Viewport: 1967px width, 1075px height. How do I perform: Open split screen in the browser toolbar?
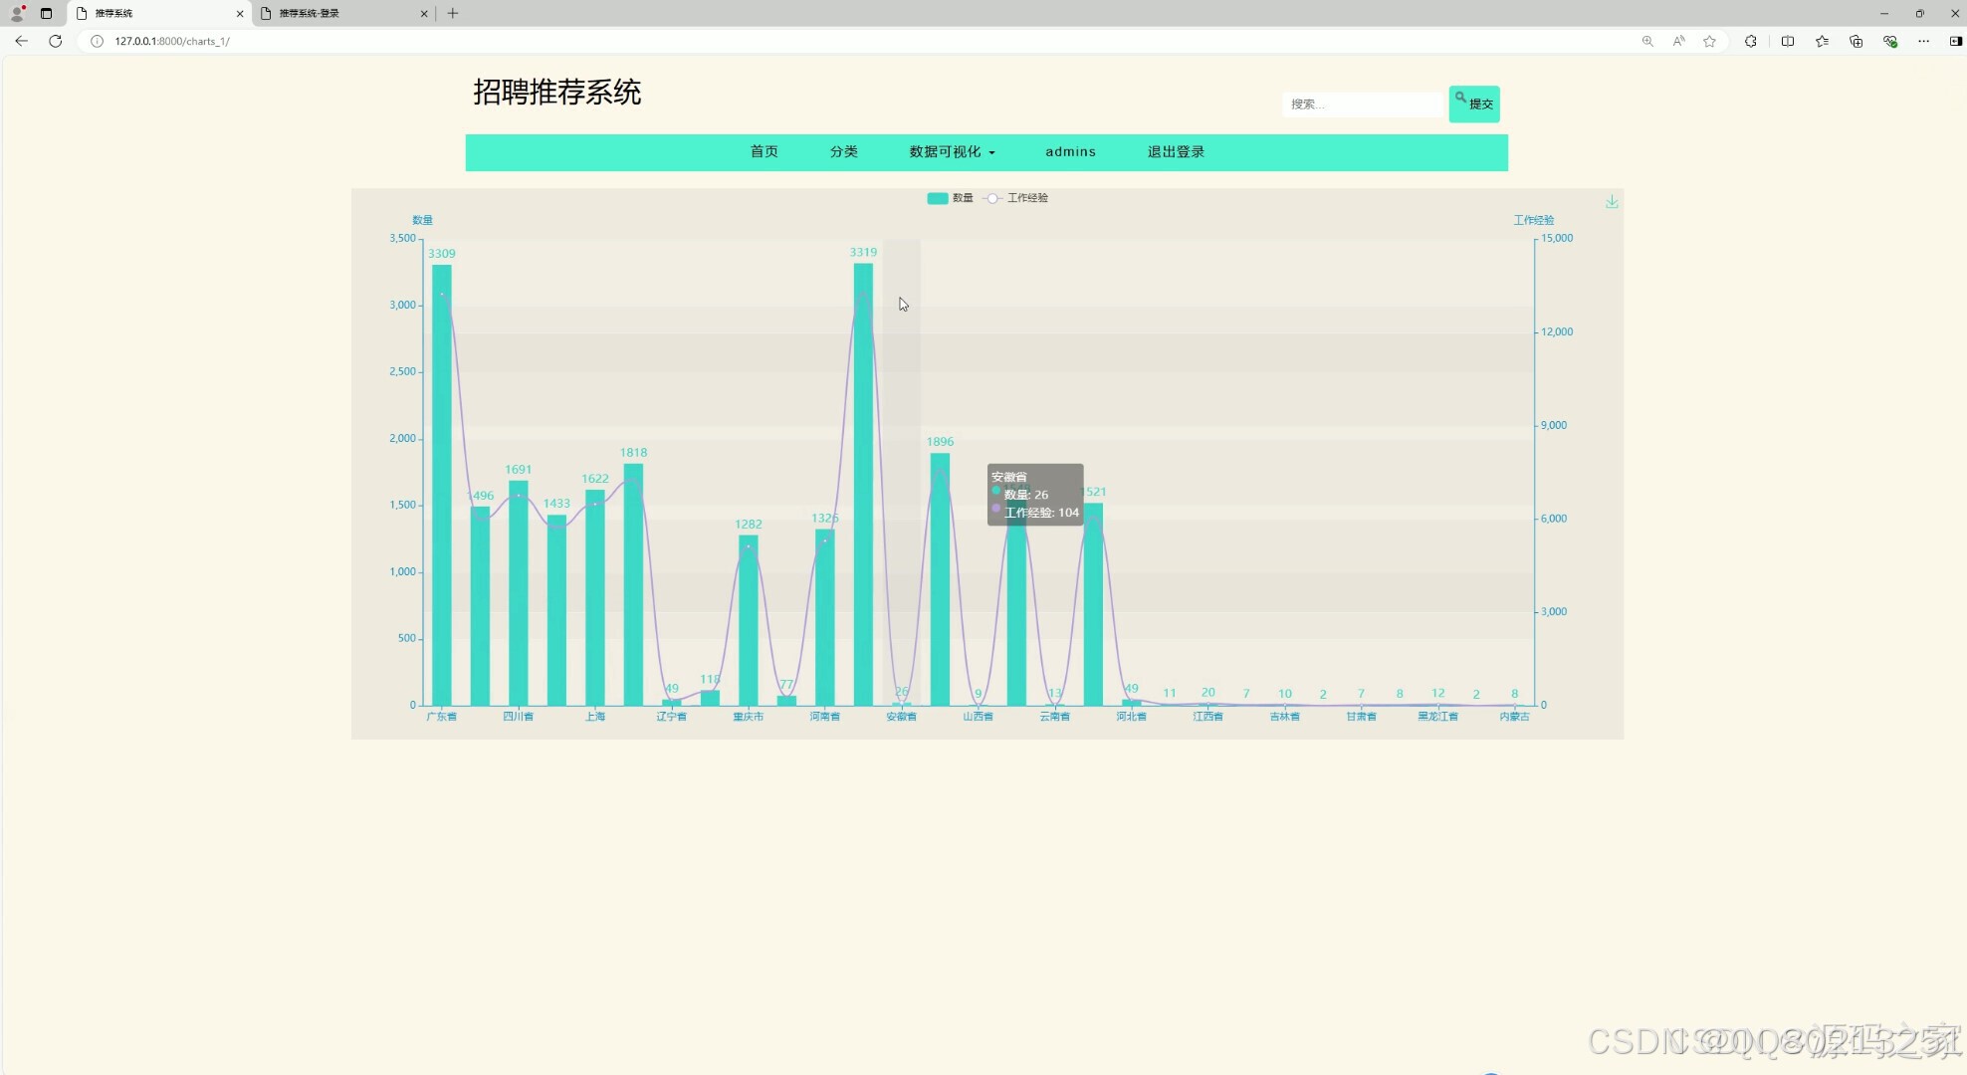coord(1788,41)
